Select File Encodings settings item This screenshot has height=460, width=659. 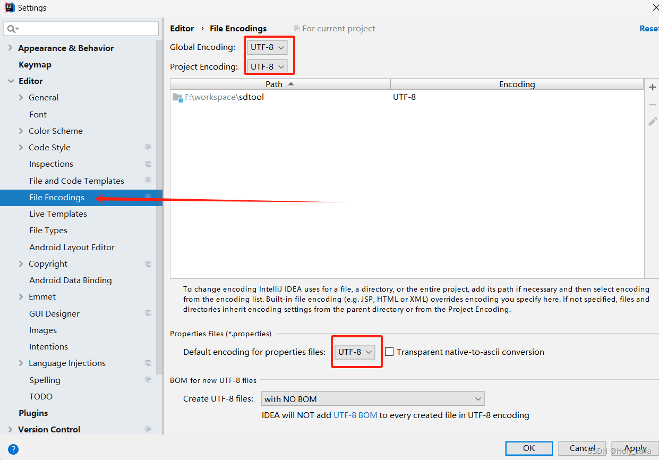pyautogui.click(x=57, y=198)
